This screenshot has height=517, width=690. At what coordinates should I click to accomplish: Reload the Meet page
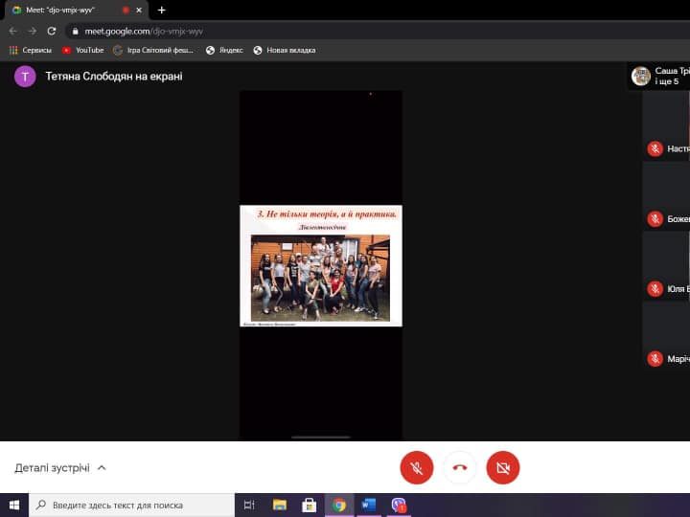(x=52, y=32)
